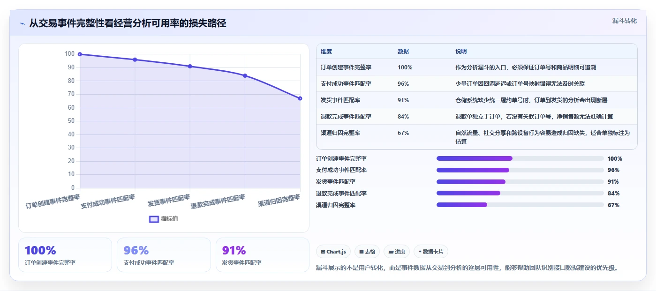Click the 91% progress bar for 发货事件匹配率
Viewport: 656px width, 291px height.
520,182
